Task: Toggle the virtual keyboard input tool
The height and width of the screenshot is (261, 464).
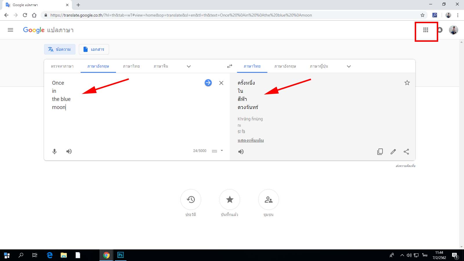Action: point(215,151)
